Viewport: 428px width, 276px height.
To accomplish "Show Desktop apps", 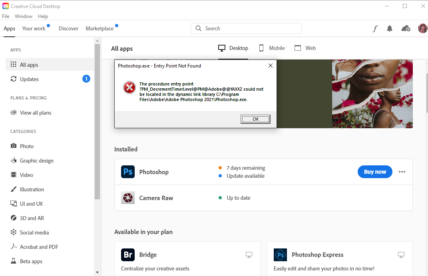I will (x=233, y=48).
